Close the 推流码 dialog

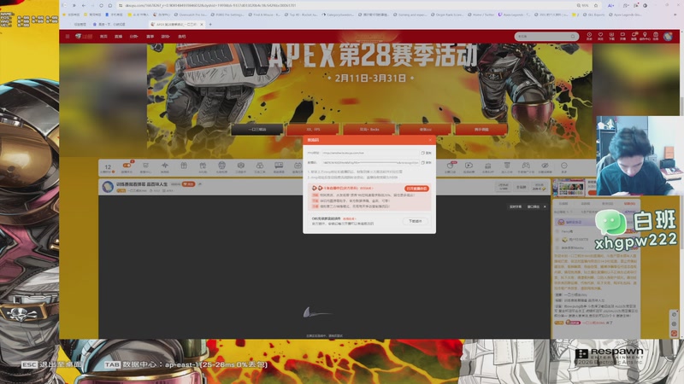pos(430,140)
